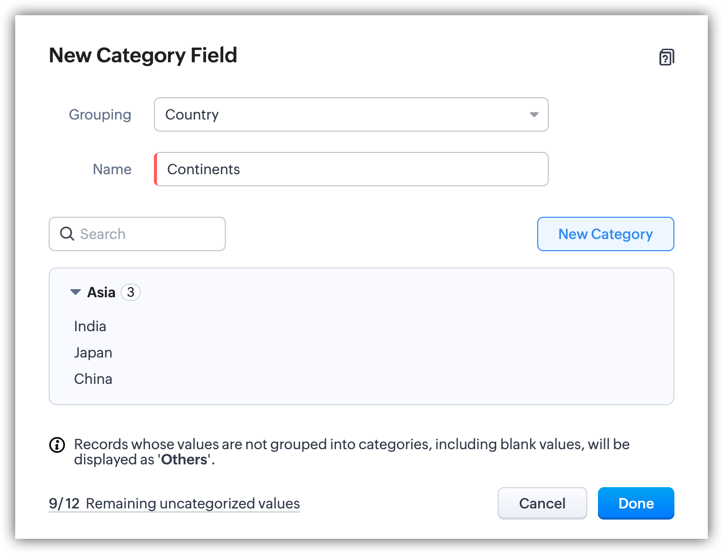The height and width of the screenshot is (554, 723).
Task: Select China in the Asia category
Action: pyautogui.click(x=93, y=379)
